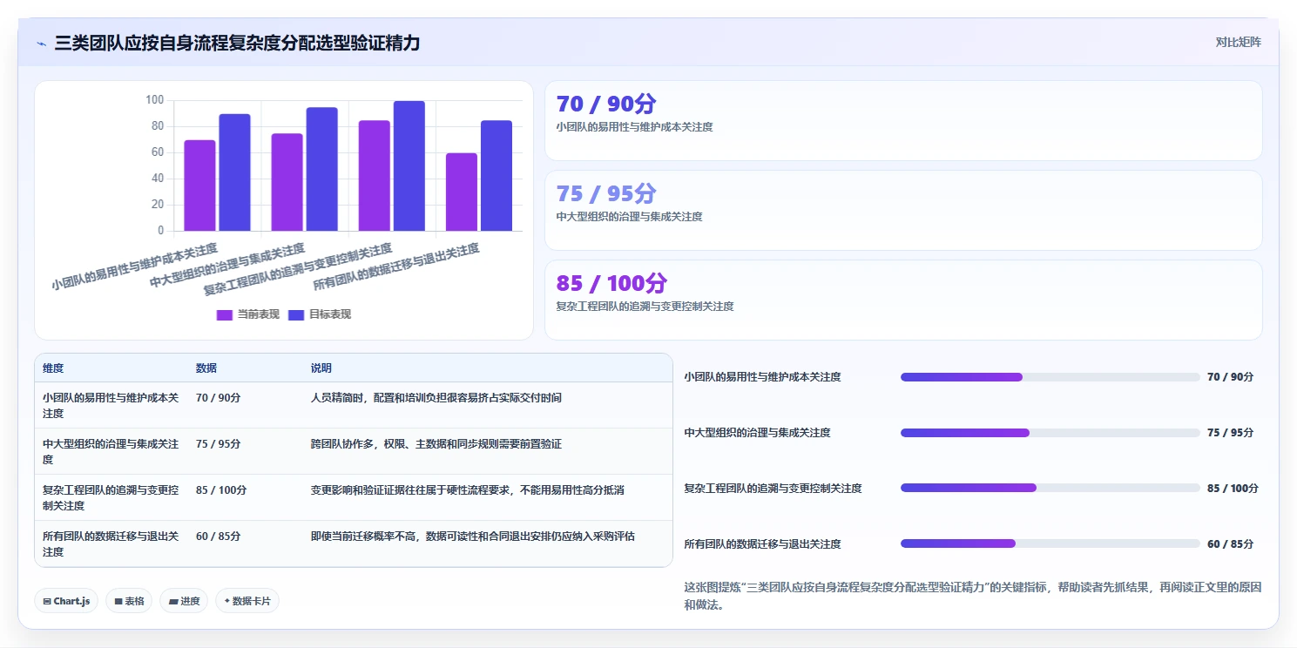Click the blue chart bar for 中大型组织

pos(322,169)
